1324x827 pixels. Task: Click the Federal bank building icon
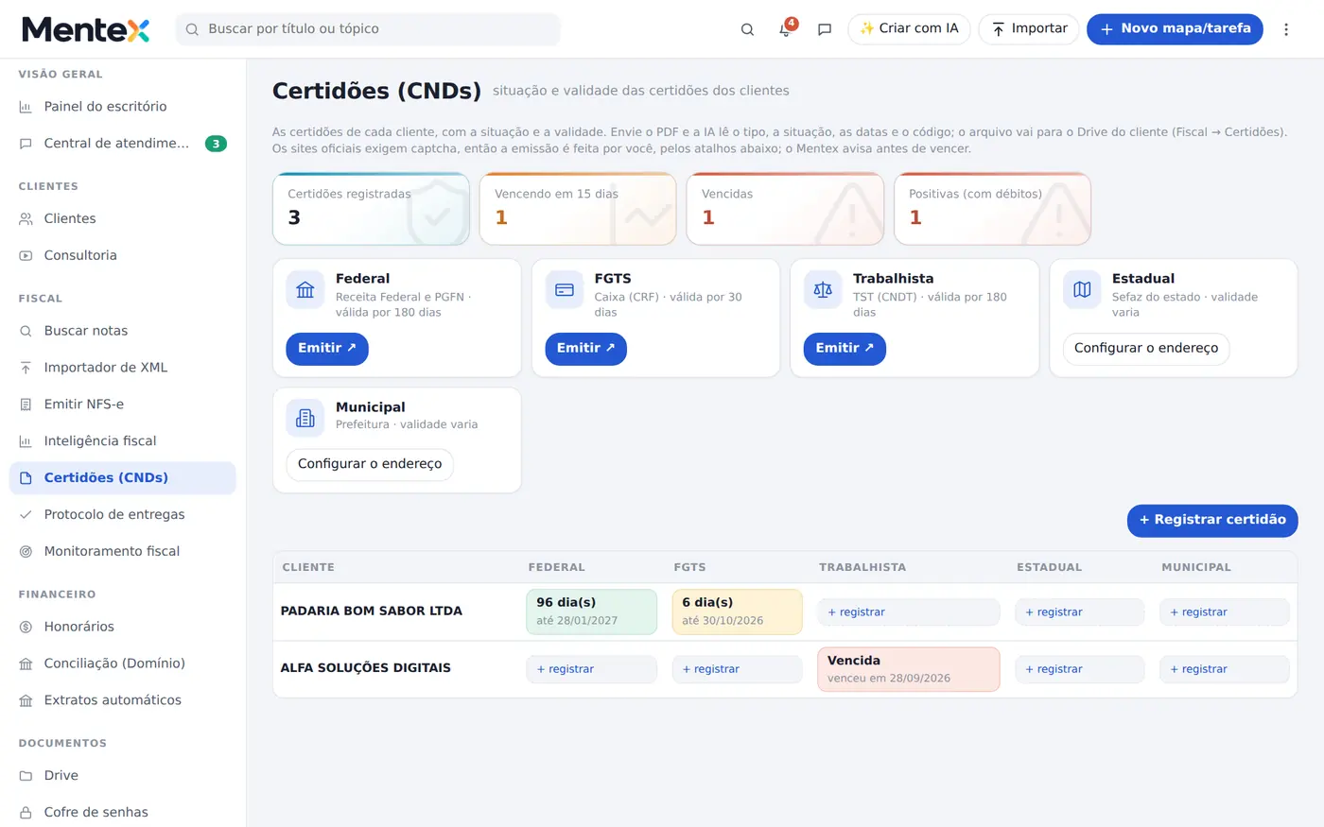305,289
